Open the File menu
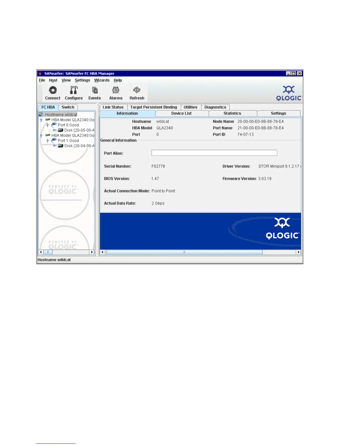Screen dimensions: 344x446 point(42,80)
